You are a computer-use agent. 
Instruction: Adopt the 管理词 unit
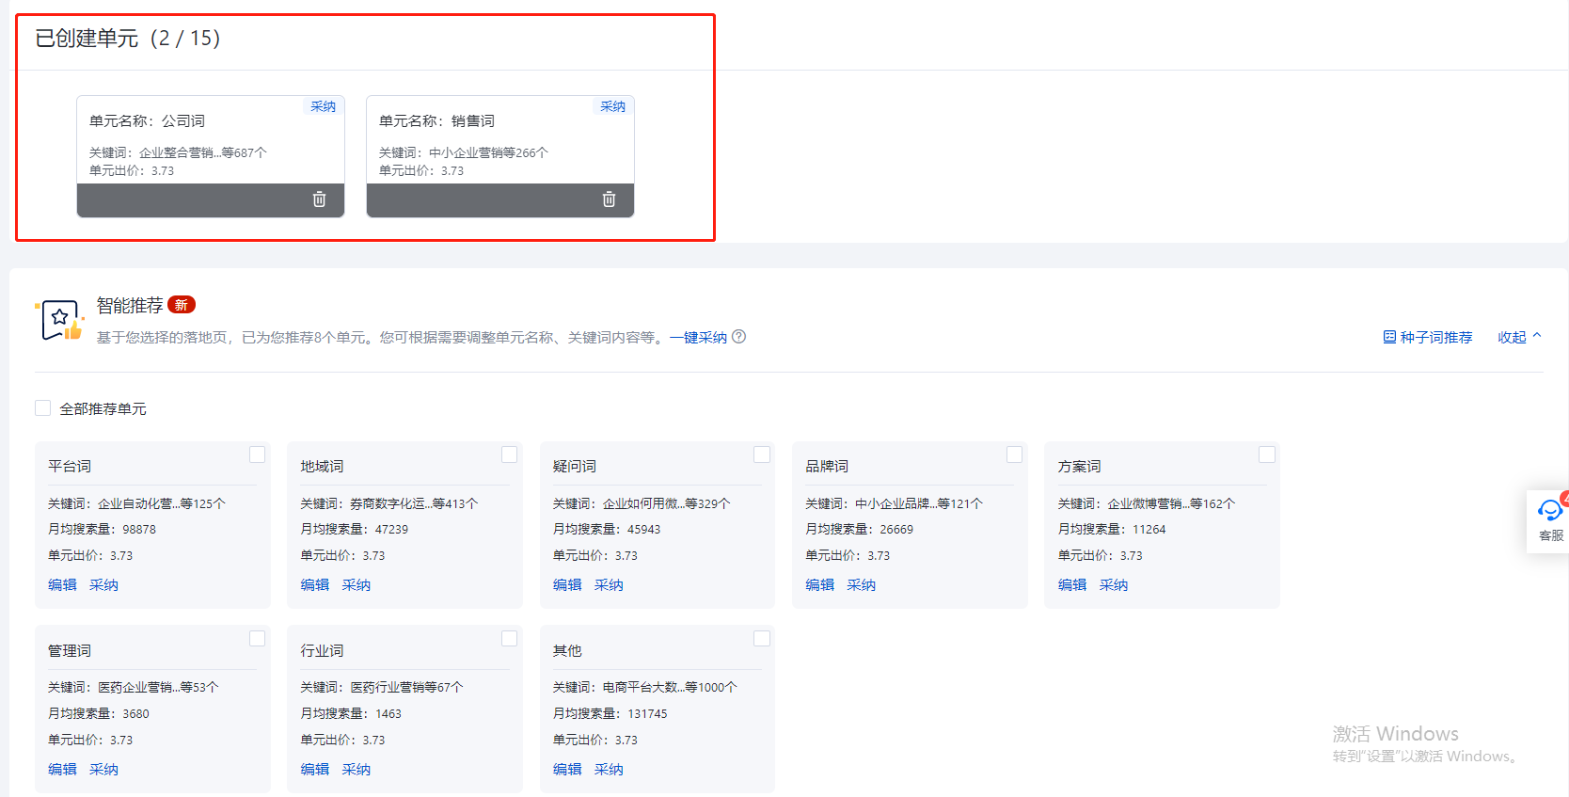pyautogui.click(x=103, y=770)
